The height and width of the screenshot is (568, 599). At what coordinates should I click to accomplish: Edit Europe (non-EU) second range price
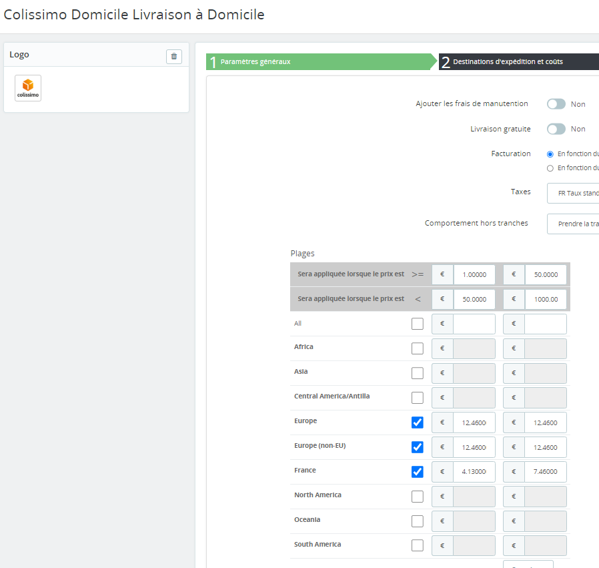click(x=546, y=447)
